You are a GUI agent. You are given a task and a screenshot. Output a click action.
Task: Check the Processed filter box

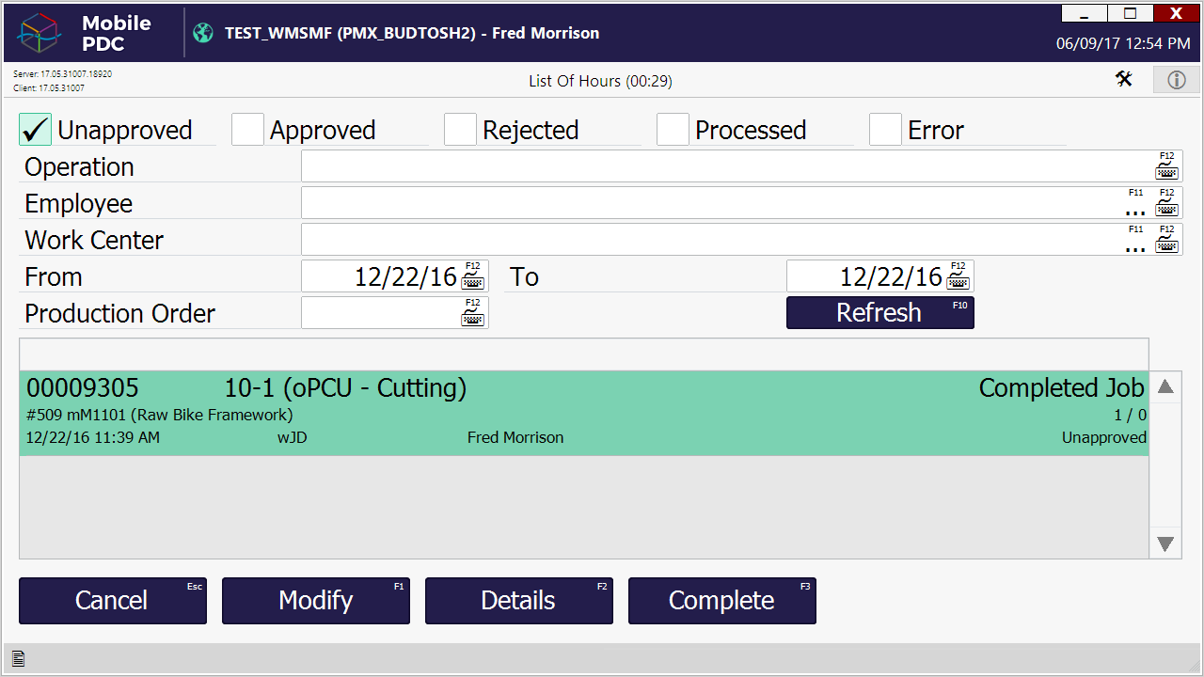673,130
